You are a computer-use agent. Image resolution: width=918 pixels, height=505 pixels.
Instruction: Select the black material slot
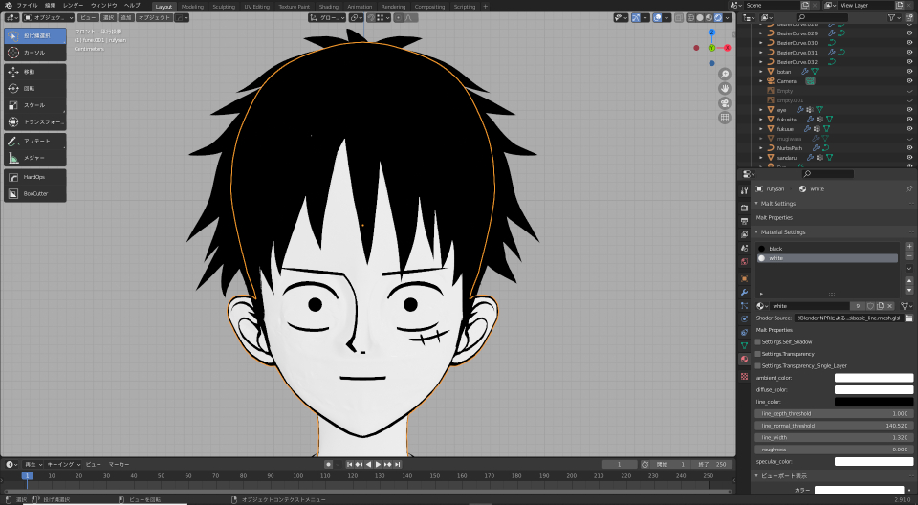[827, 249]
